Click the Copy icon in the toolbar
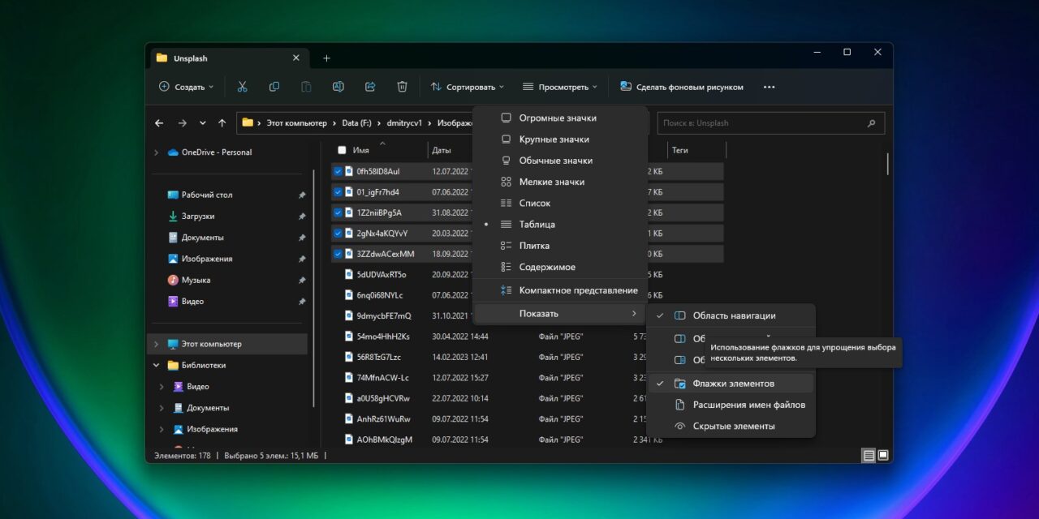This screenshot has width=1039, height=519. (274, 86)
